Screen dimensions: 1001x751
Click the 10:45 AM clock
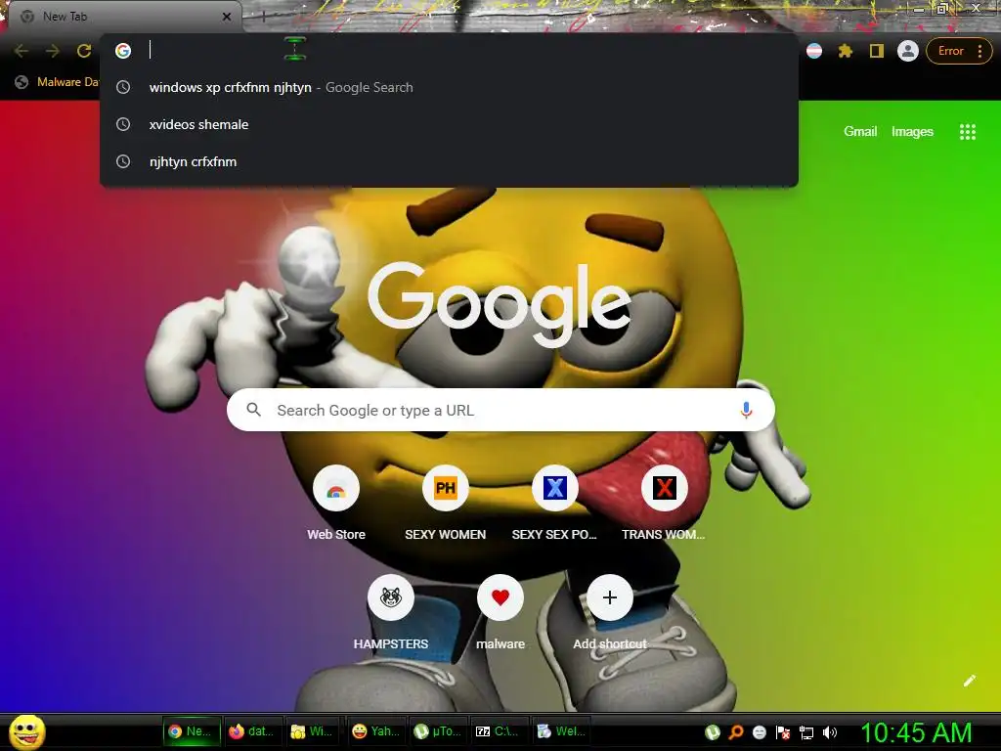(x=916, y=732)
